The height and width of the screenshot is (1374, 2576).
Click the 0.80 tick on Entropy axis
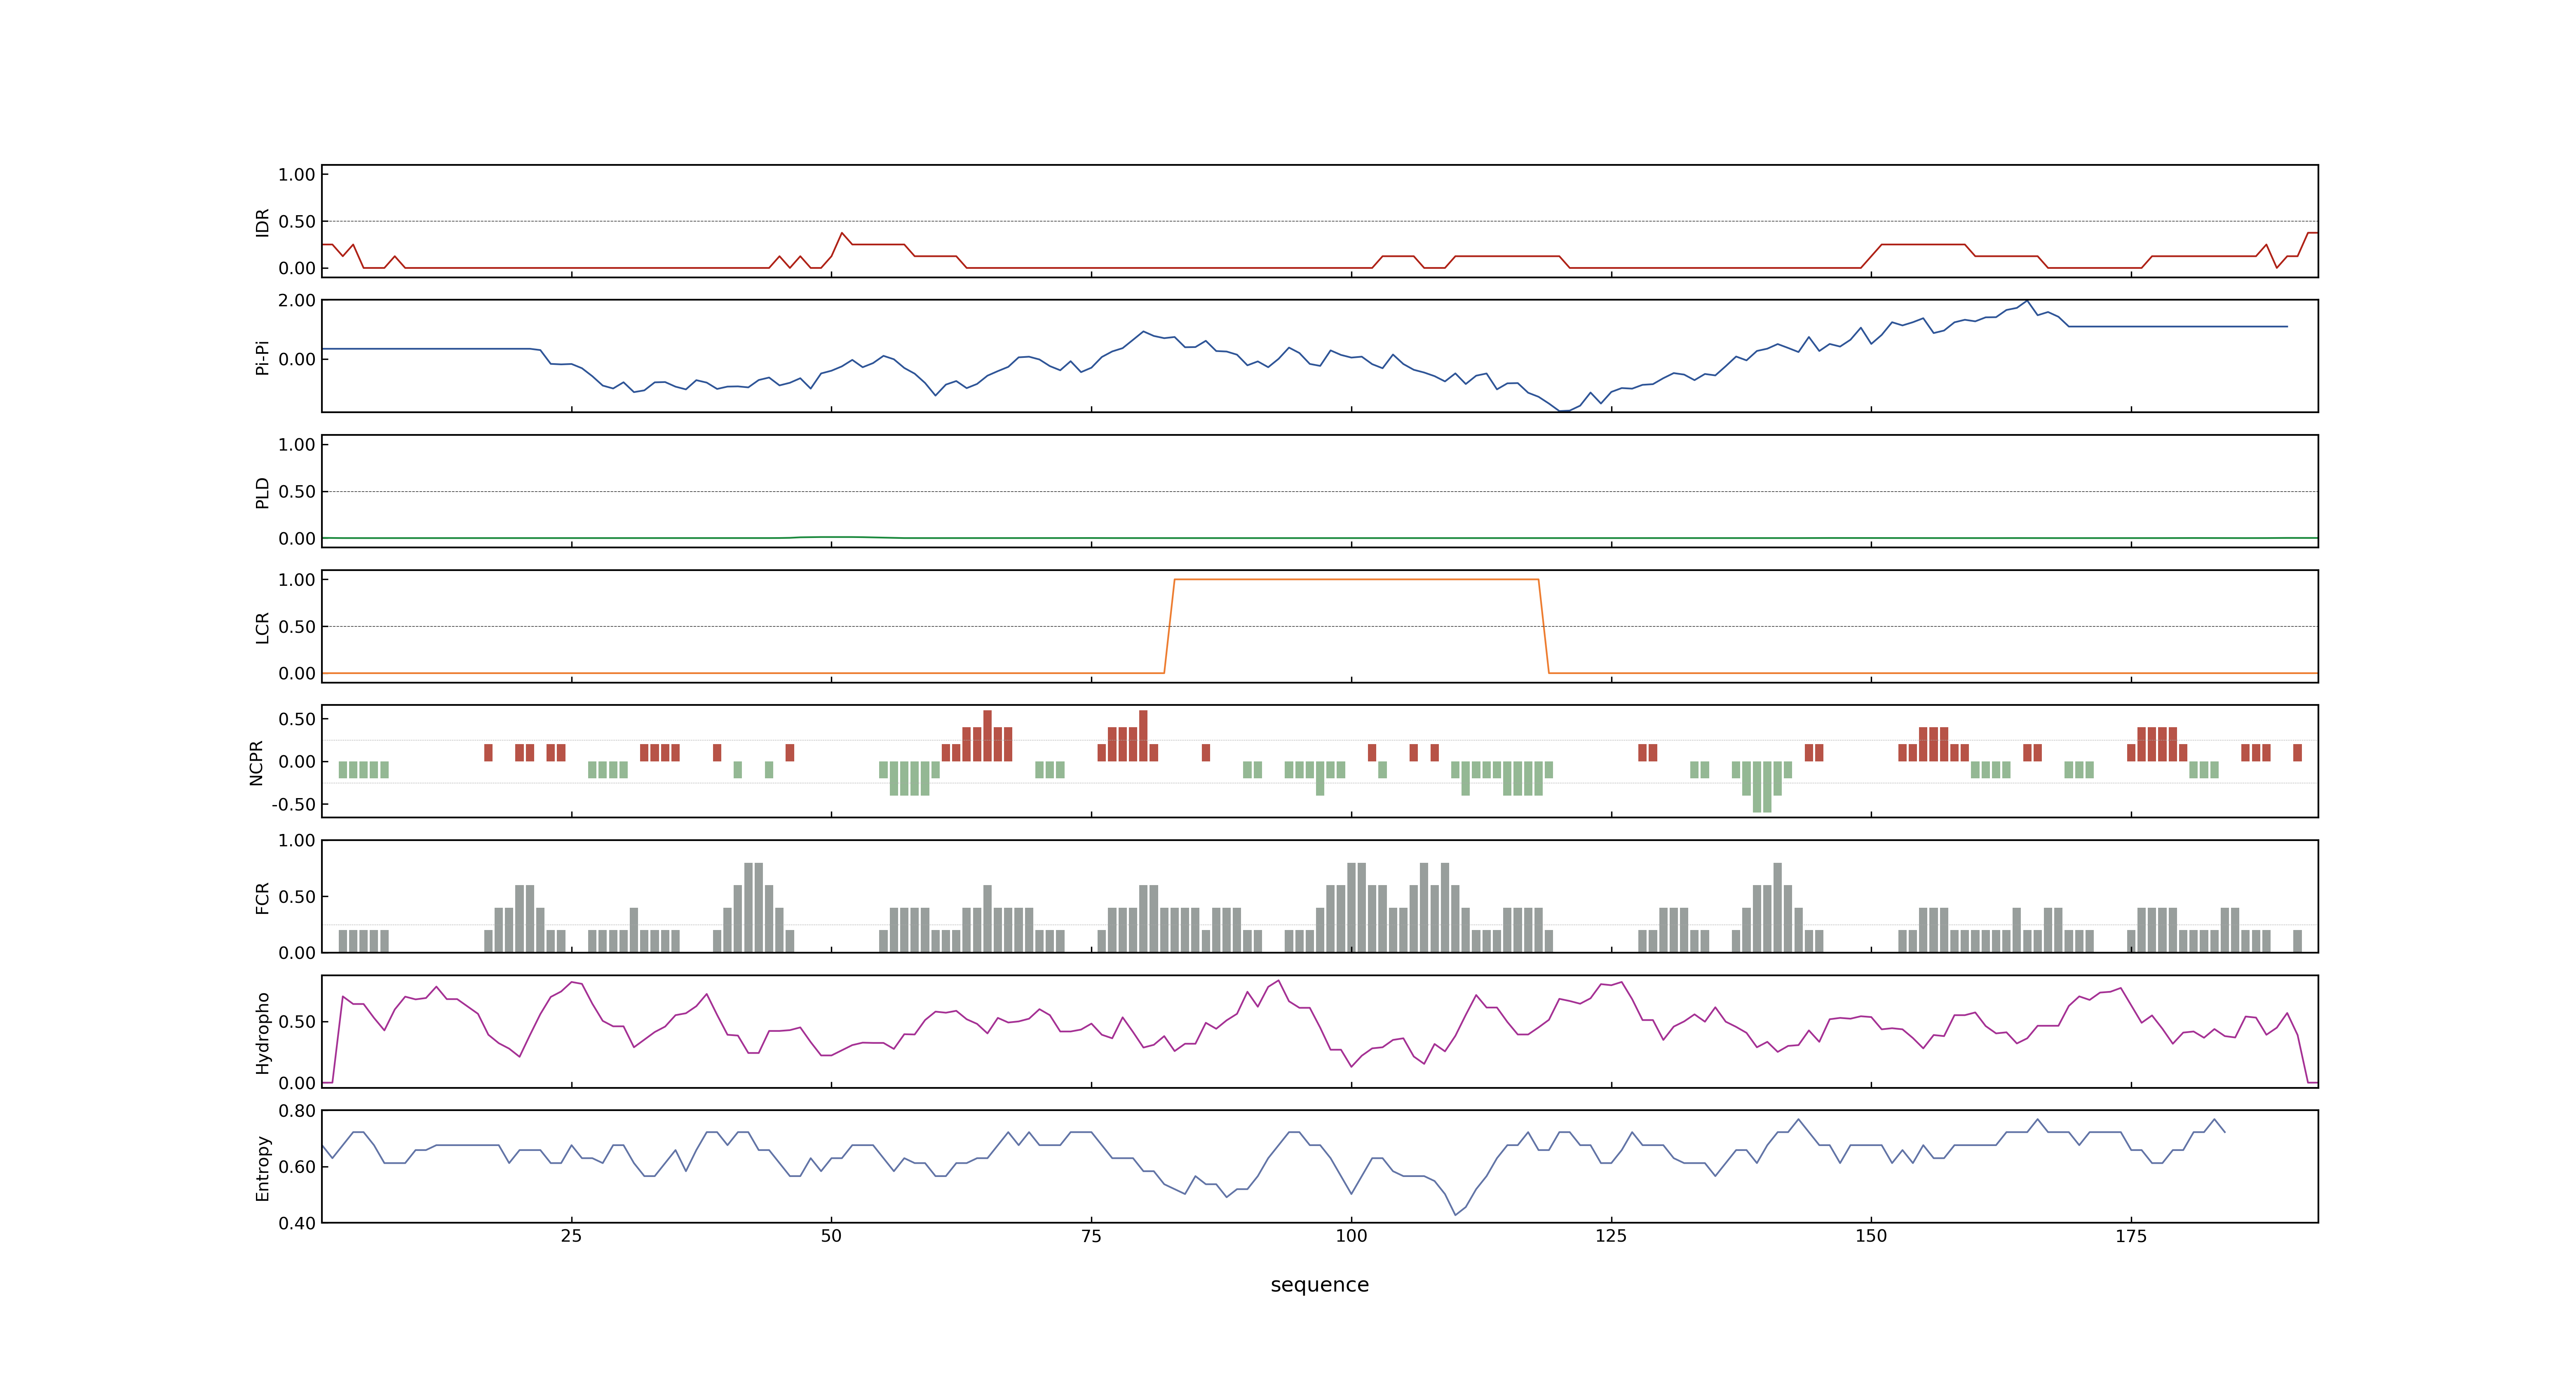297,1111
